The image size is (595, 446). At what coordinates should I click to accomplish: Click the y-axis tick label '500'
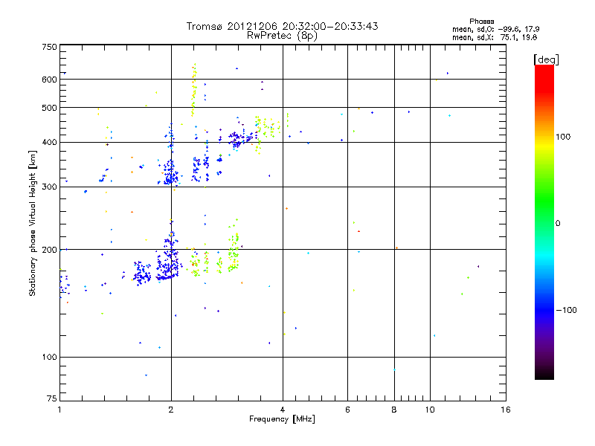click(x=49, y=108)
